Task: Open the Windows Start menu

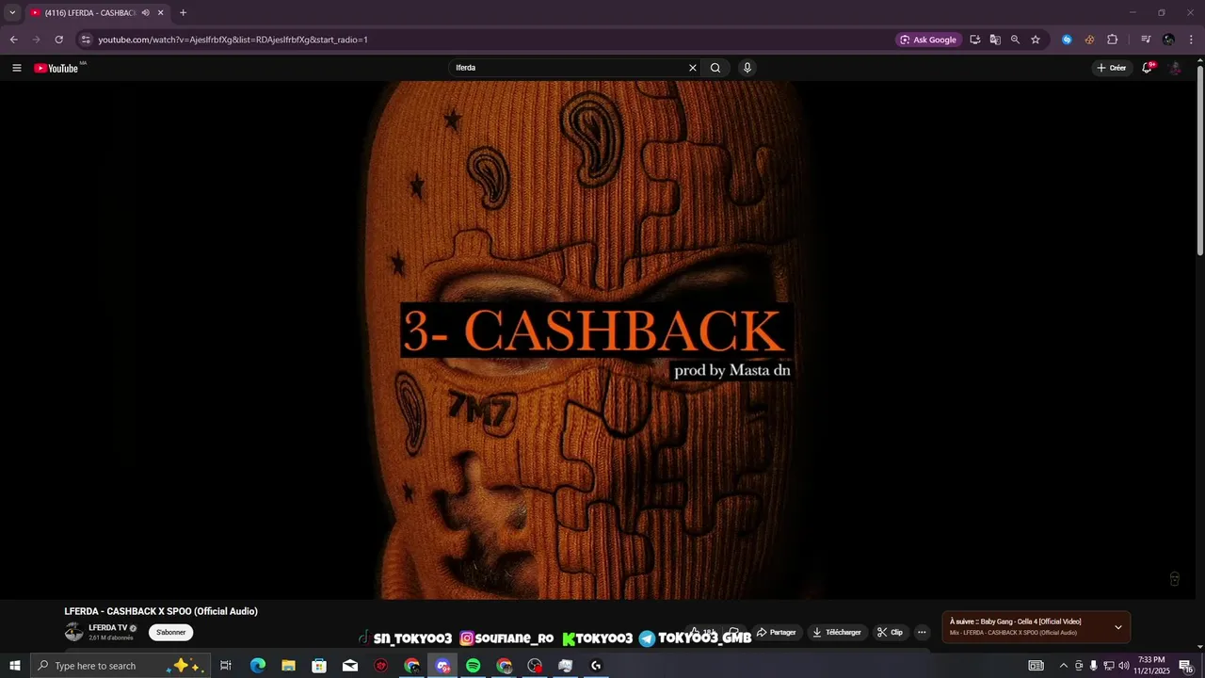Action: tap(15, 666)
